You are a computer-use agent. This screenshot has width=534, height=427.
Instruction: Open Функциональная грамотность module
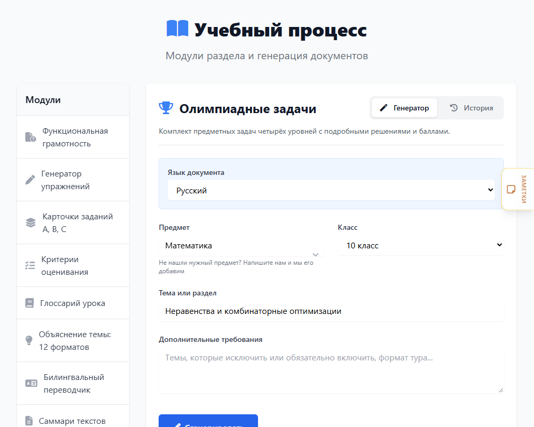click(73, 137)
